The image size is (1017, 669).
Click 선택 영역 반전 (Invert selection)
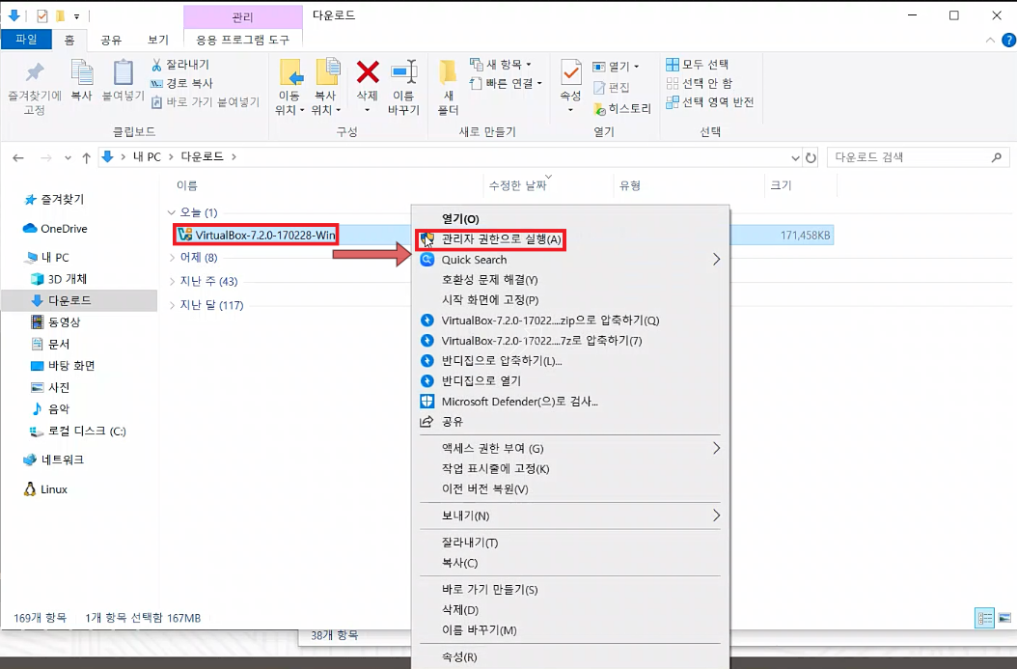coord(709,102)
